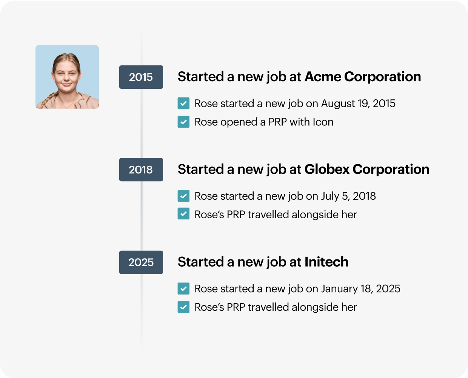Click the text Rose opened a PRP with Icon
Viewport: 468px width, 378px height.
264,122
